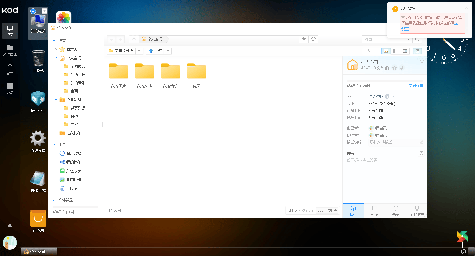Image resolution: width=475 pixels, height=256 pixels.
Task: Select the grid thumbnail view icon
Action: point(386,51)
